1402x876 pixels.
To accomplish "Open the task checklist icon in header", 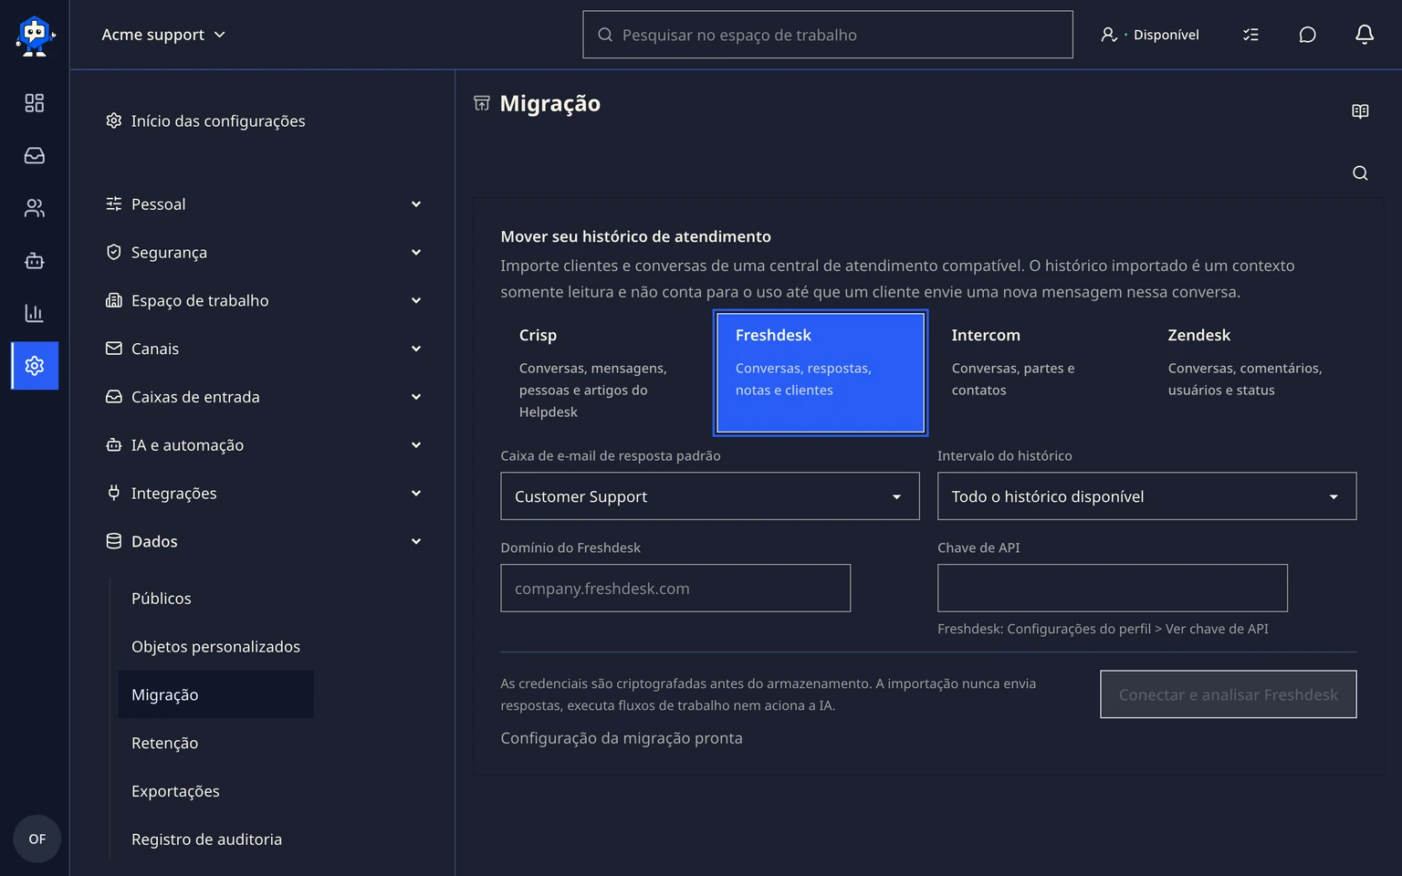I will pos(1250,35).
